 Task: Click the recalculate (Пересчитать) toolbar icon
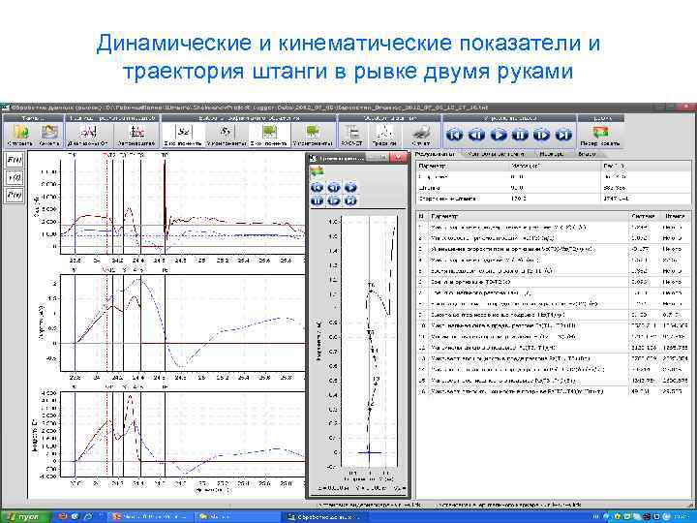tap(600, 135)
